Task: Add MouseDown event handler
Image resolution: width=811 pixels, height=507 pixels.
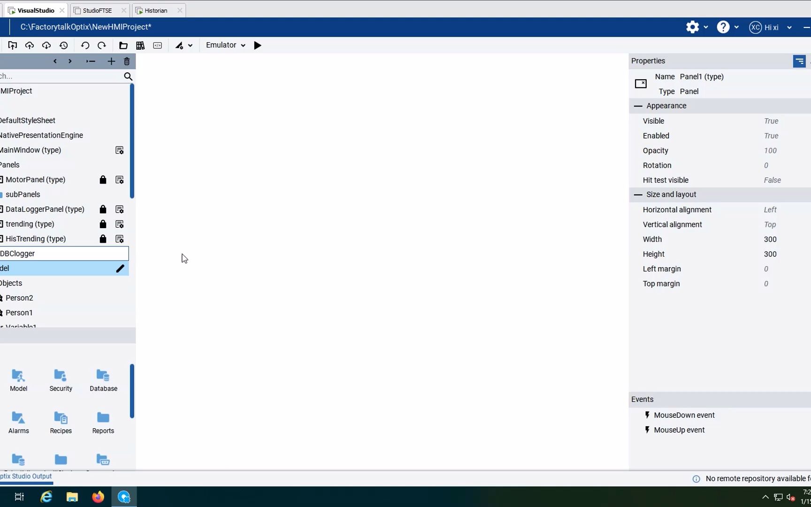Action: 679,415
